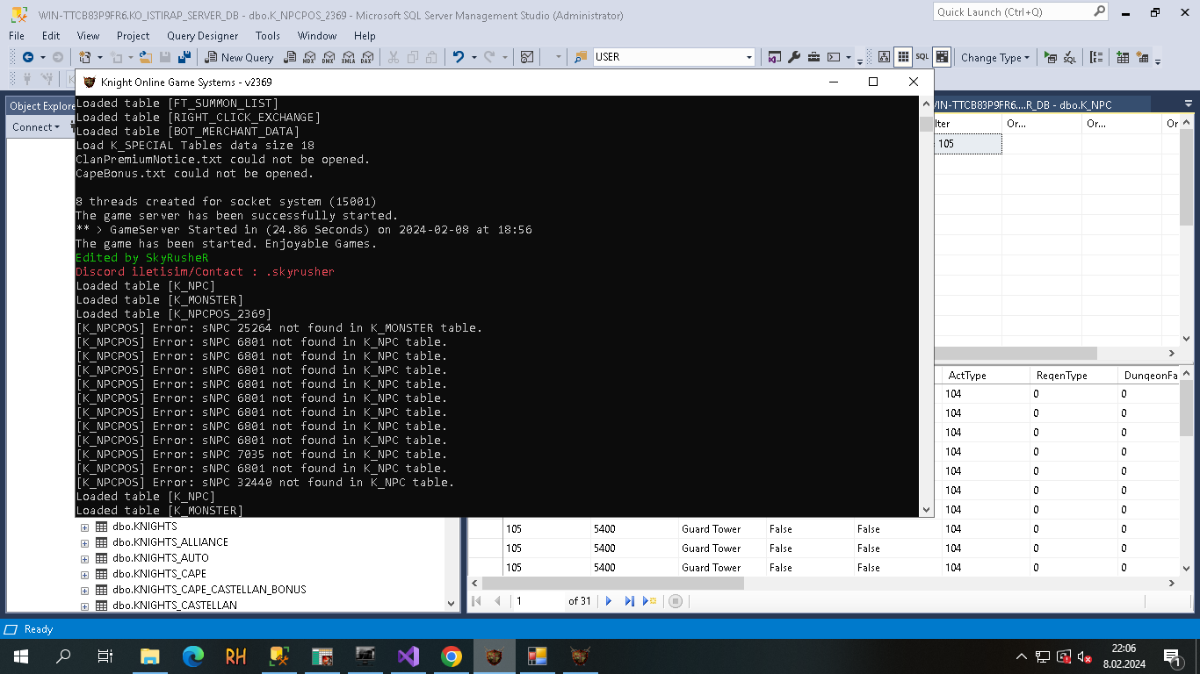Open the Toolbox icon in toolbar
Viewport: 1200px width, 674px height.
click(x=814, y=57)
